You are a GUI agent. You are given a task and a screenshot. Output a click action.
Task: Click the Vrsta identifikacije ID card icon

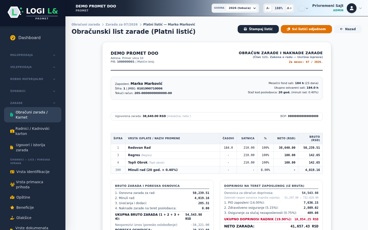point(12,172)
